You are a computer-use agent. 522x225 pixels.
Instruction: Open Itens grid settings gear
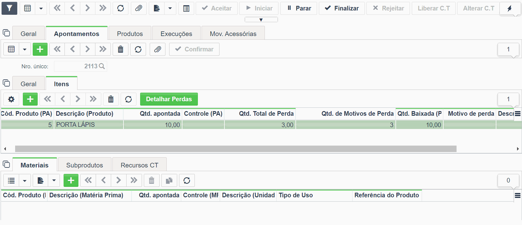point(11,99)
